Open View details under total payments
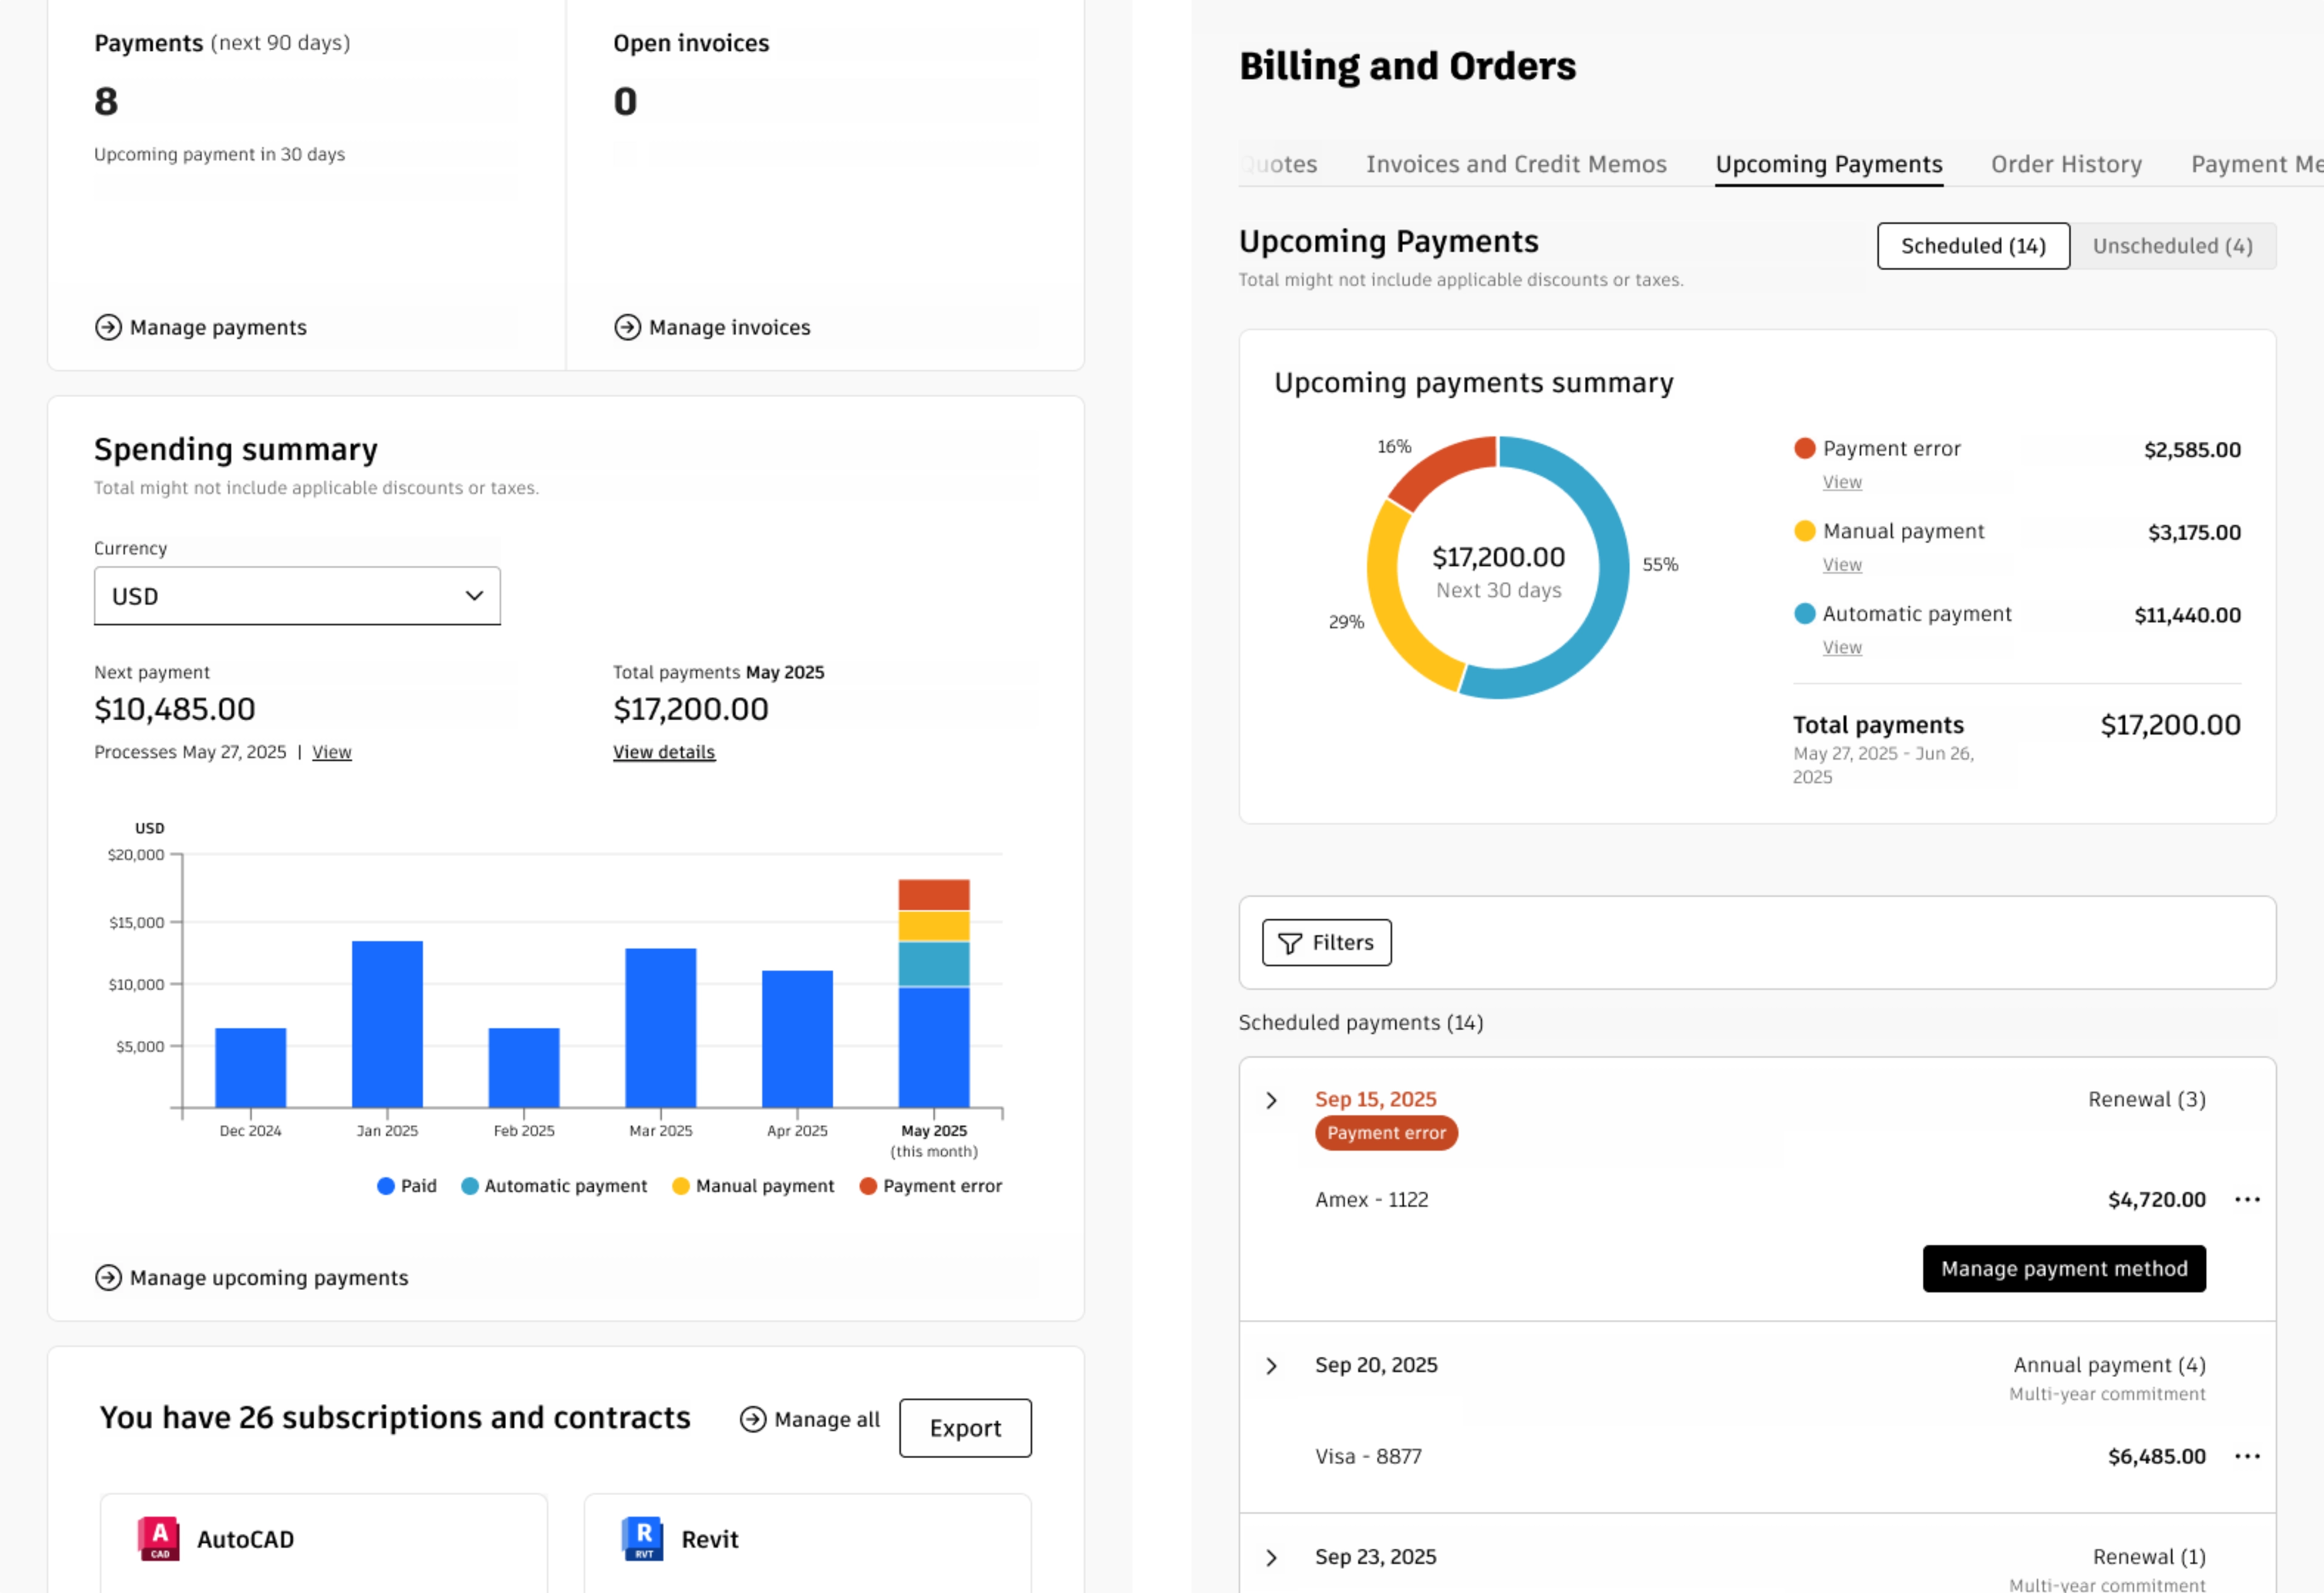 click(663, 751)
